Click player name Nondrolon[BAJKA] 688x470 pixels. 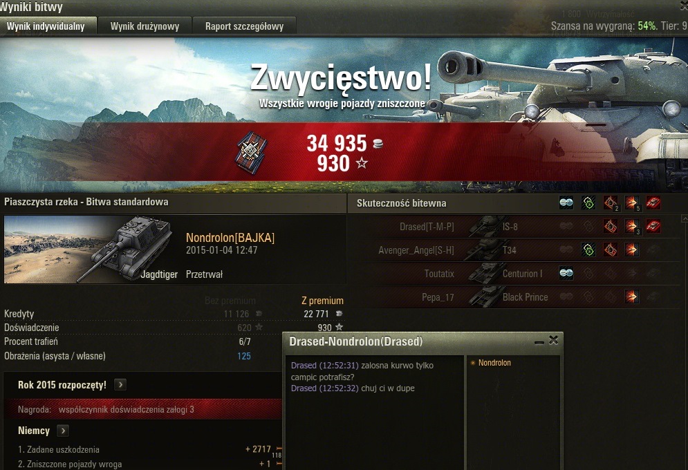point(230,238)
